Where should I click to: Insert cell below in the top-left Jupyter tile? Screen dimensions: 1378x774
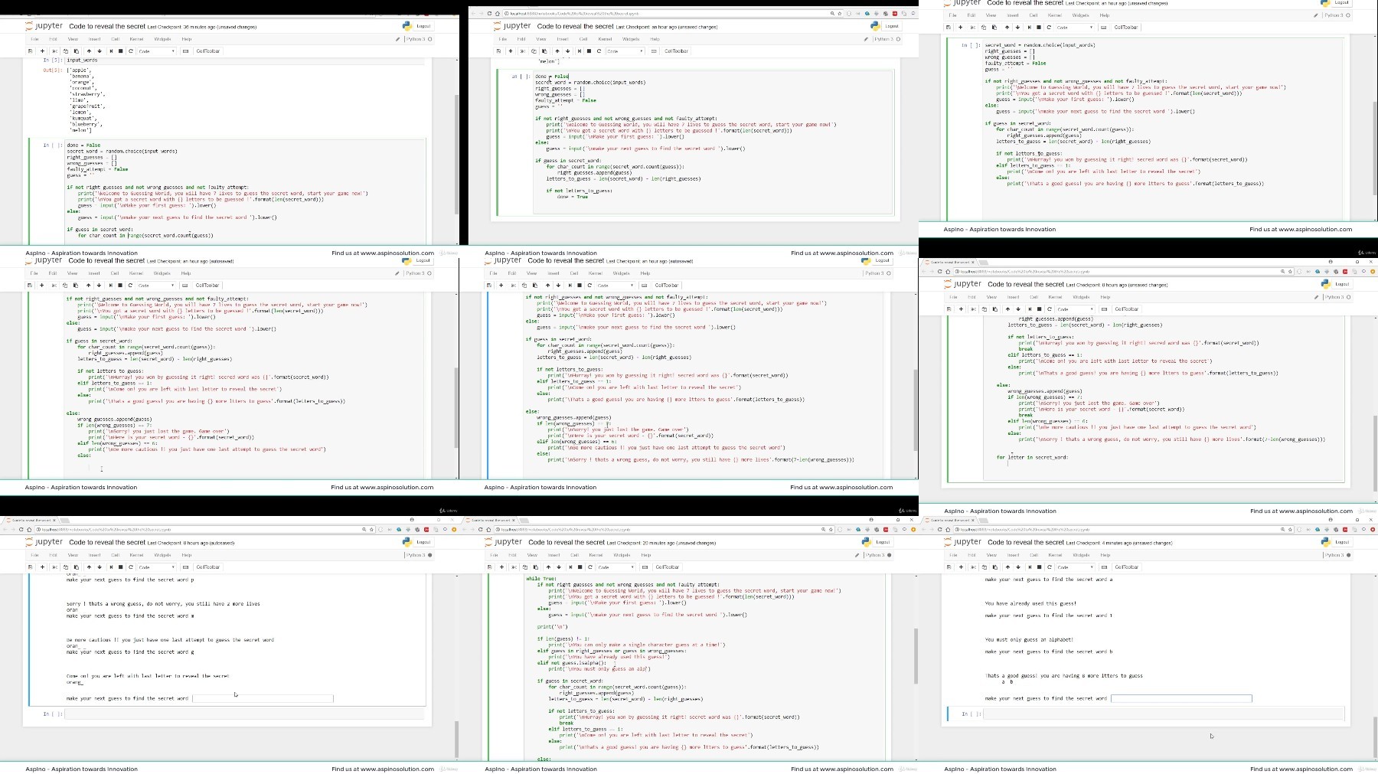point(42,51)
